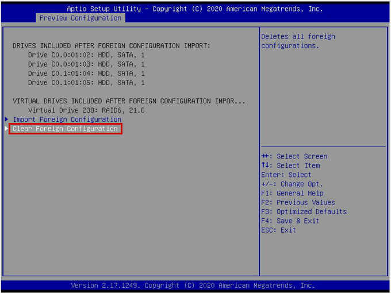Click the arrow beside Import Foreign Configuration
This screenshot has width=391, height=293.
(7, 119)
